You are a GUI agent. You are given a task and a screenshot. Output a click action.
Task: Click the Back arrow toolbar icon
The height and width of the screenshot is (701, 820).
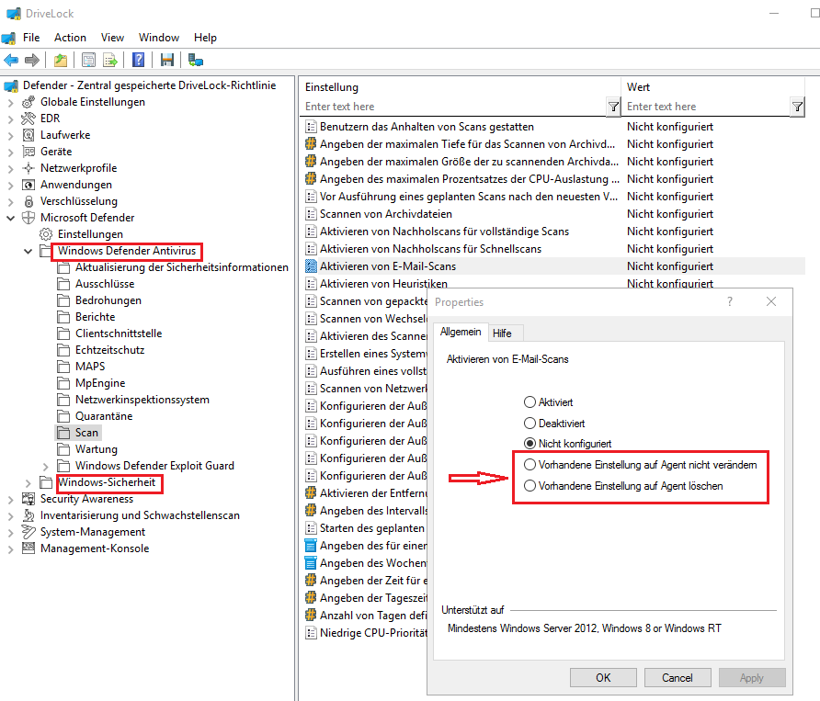coord(11,60)
